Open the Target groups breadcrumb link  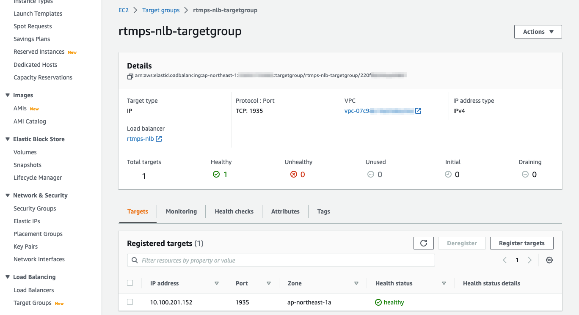(161, 10)
